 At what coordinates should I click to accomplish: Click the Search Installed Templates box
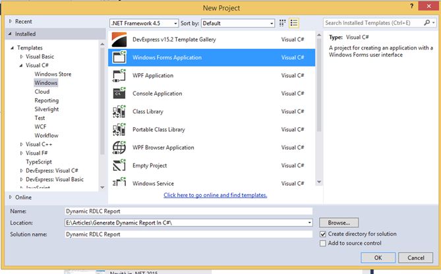click(x=373, y=23)
